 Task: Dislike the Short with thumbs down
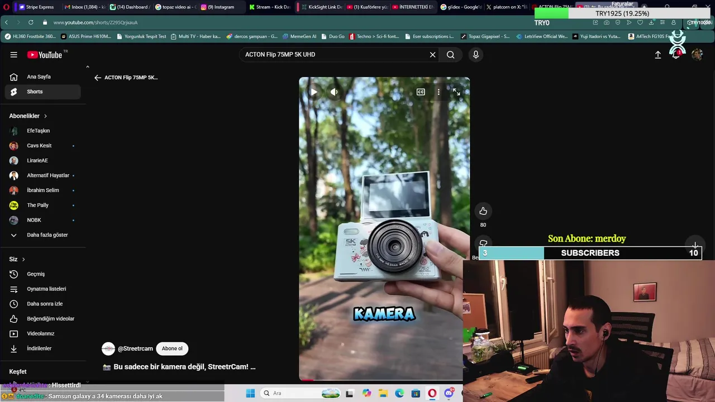483,243
